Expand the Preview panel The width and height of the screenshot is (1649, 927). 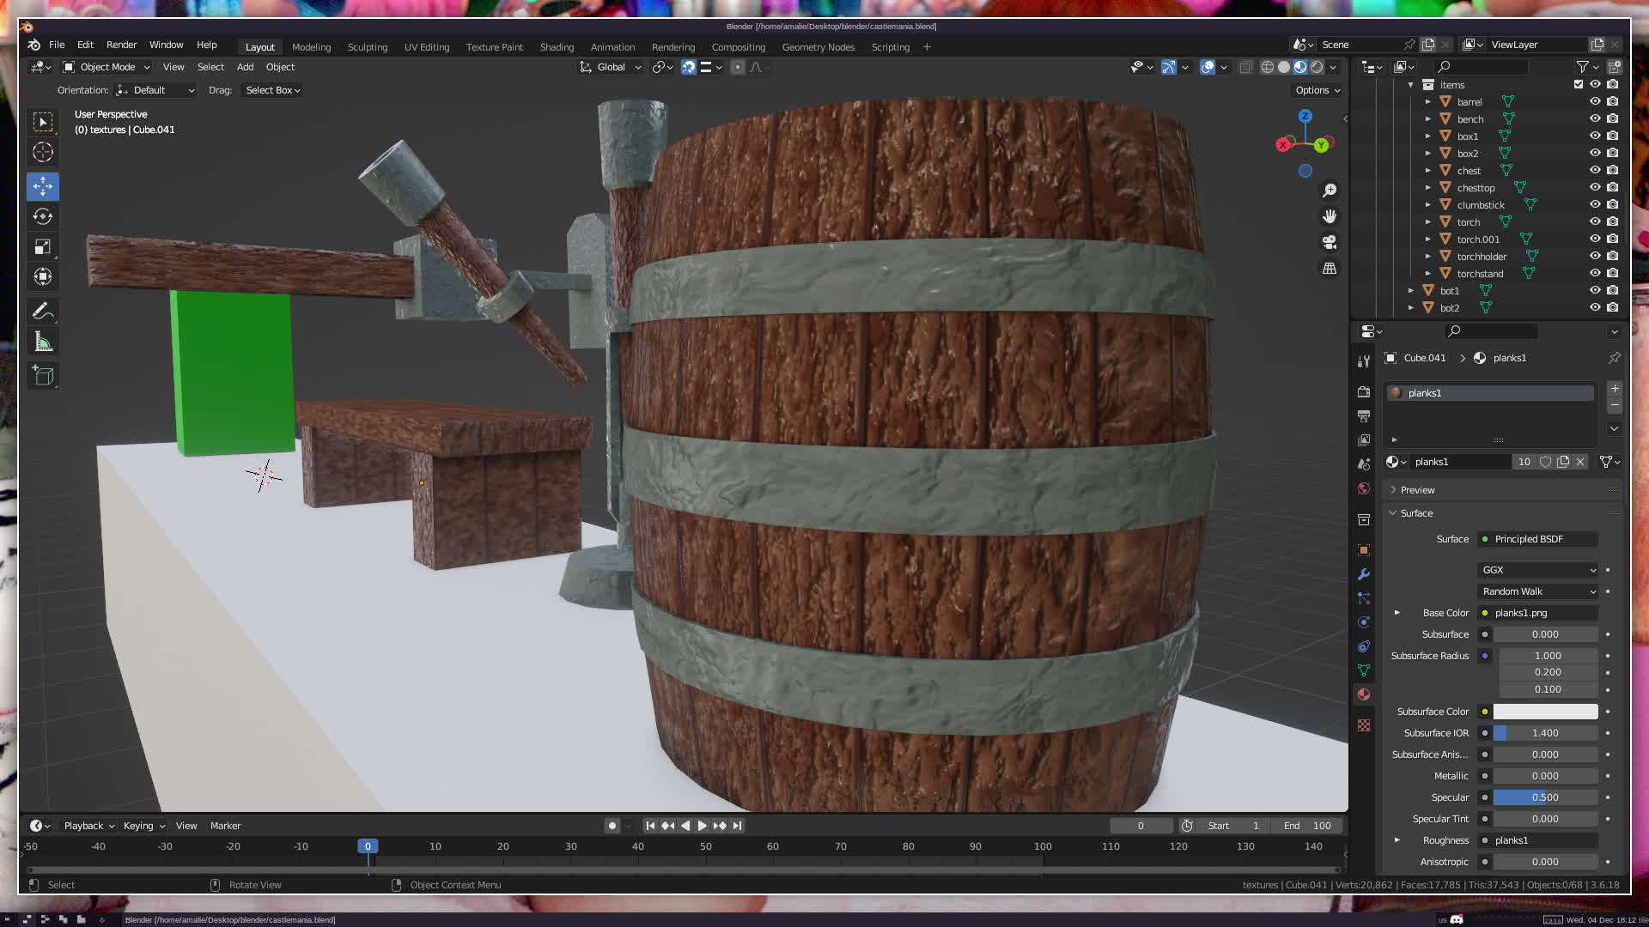[x=1417, y=490]
